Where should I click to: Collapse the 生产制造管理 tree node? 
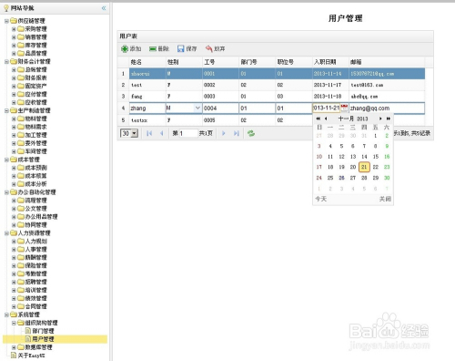(x=6, y=110)
